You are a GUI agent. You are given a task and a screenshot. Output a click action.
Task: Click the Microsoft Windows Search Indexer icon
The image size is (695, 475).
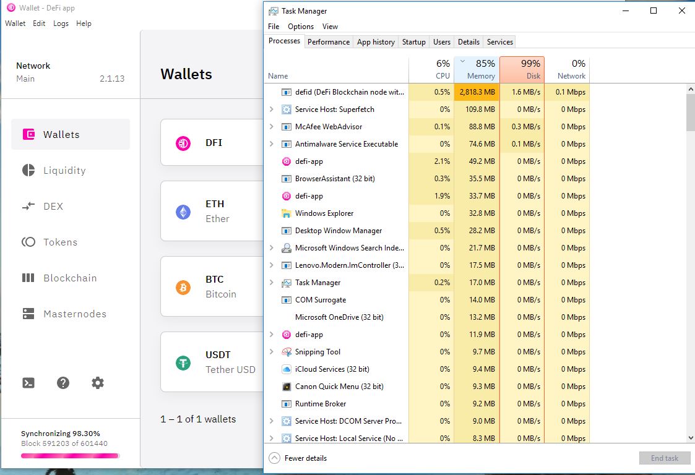click(x=287, y=248)
